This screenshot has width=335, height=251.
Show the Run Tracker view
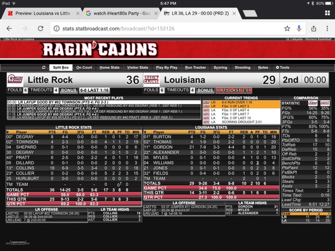tap(196, 67)
